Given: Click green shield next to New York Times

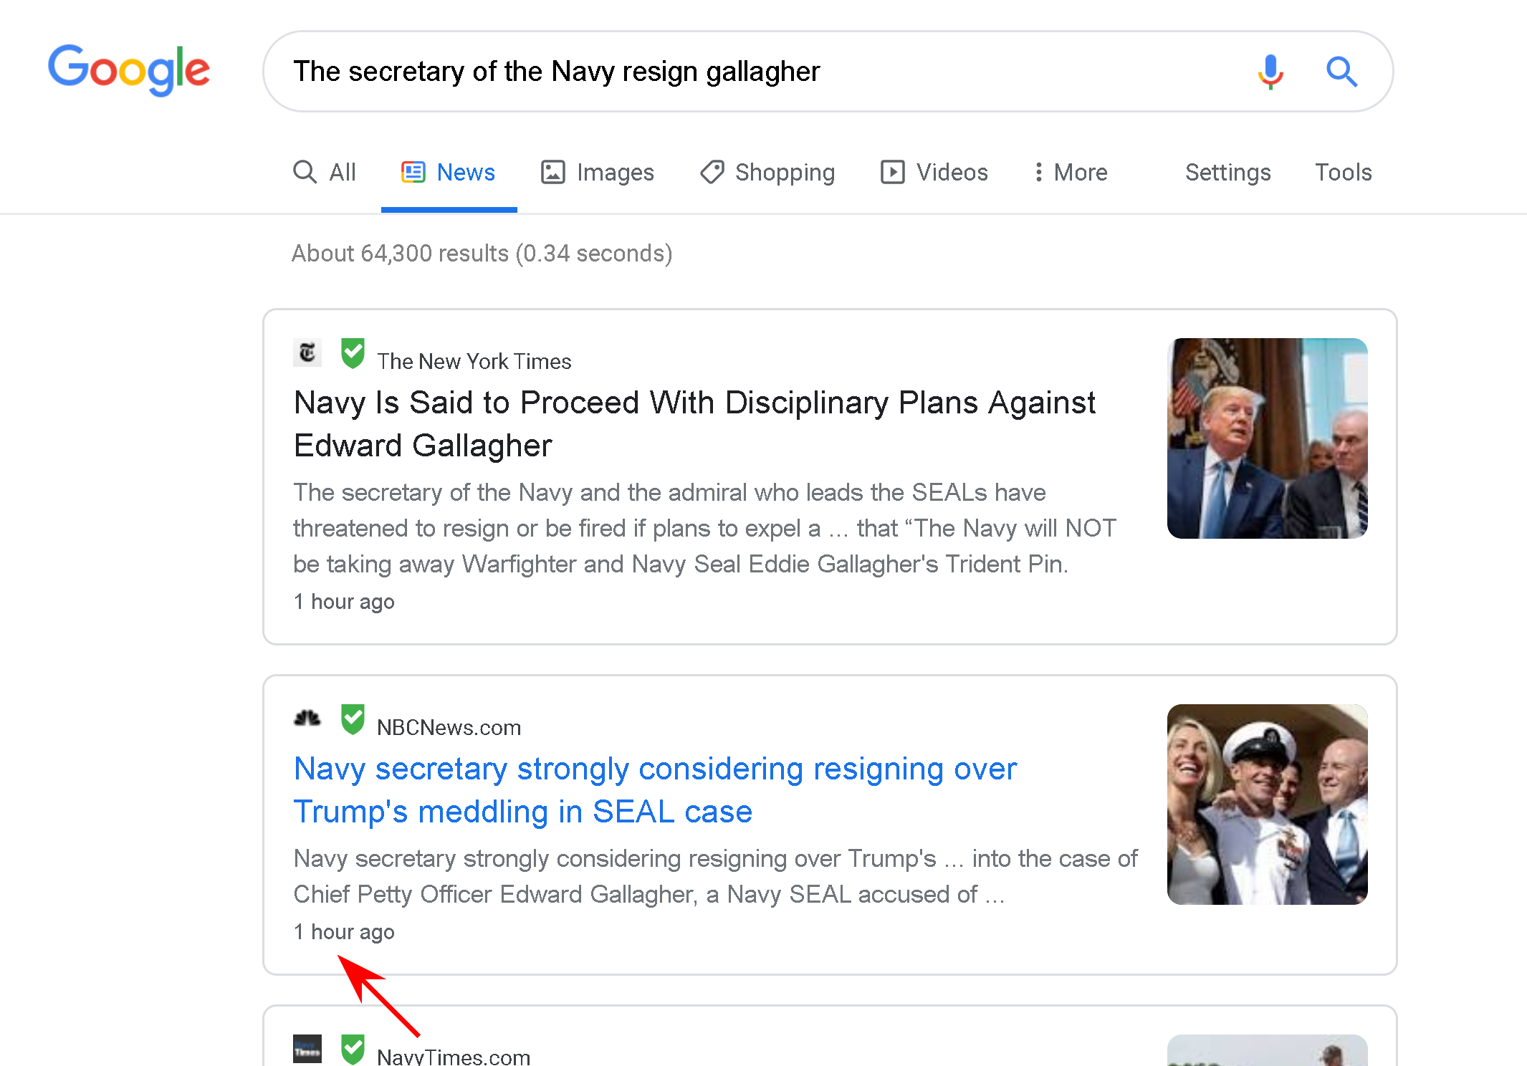Looking at the screenshot, I should tap(353, 353).
